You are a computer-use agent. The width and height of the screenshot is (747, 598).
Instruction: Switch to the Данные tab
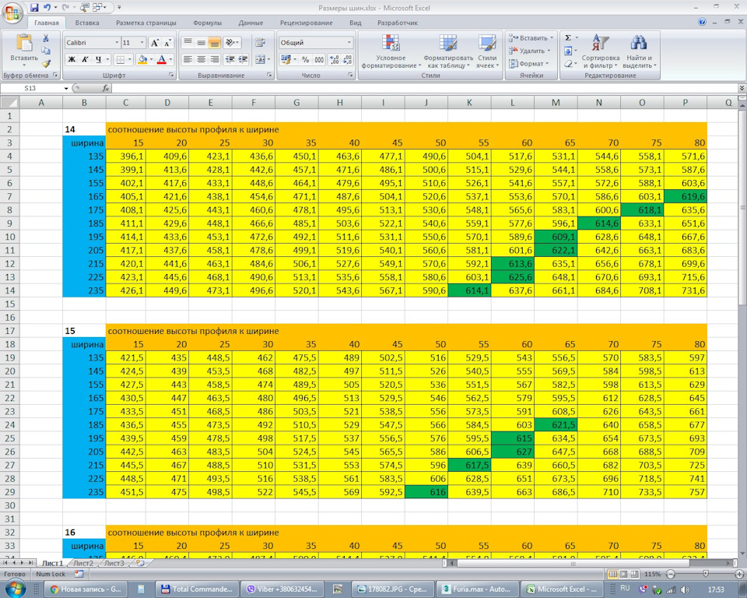coord(251,23)
